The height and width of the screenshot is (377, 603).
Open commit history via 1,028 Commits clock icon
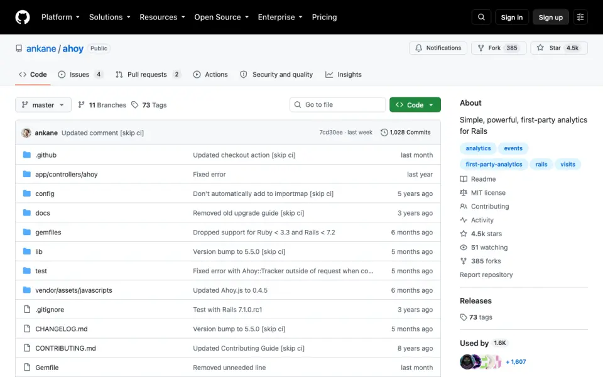384,133
